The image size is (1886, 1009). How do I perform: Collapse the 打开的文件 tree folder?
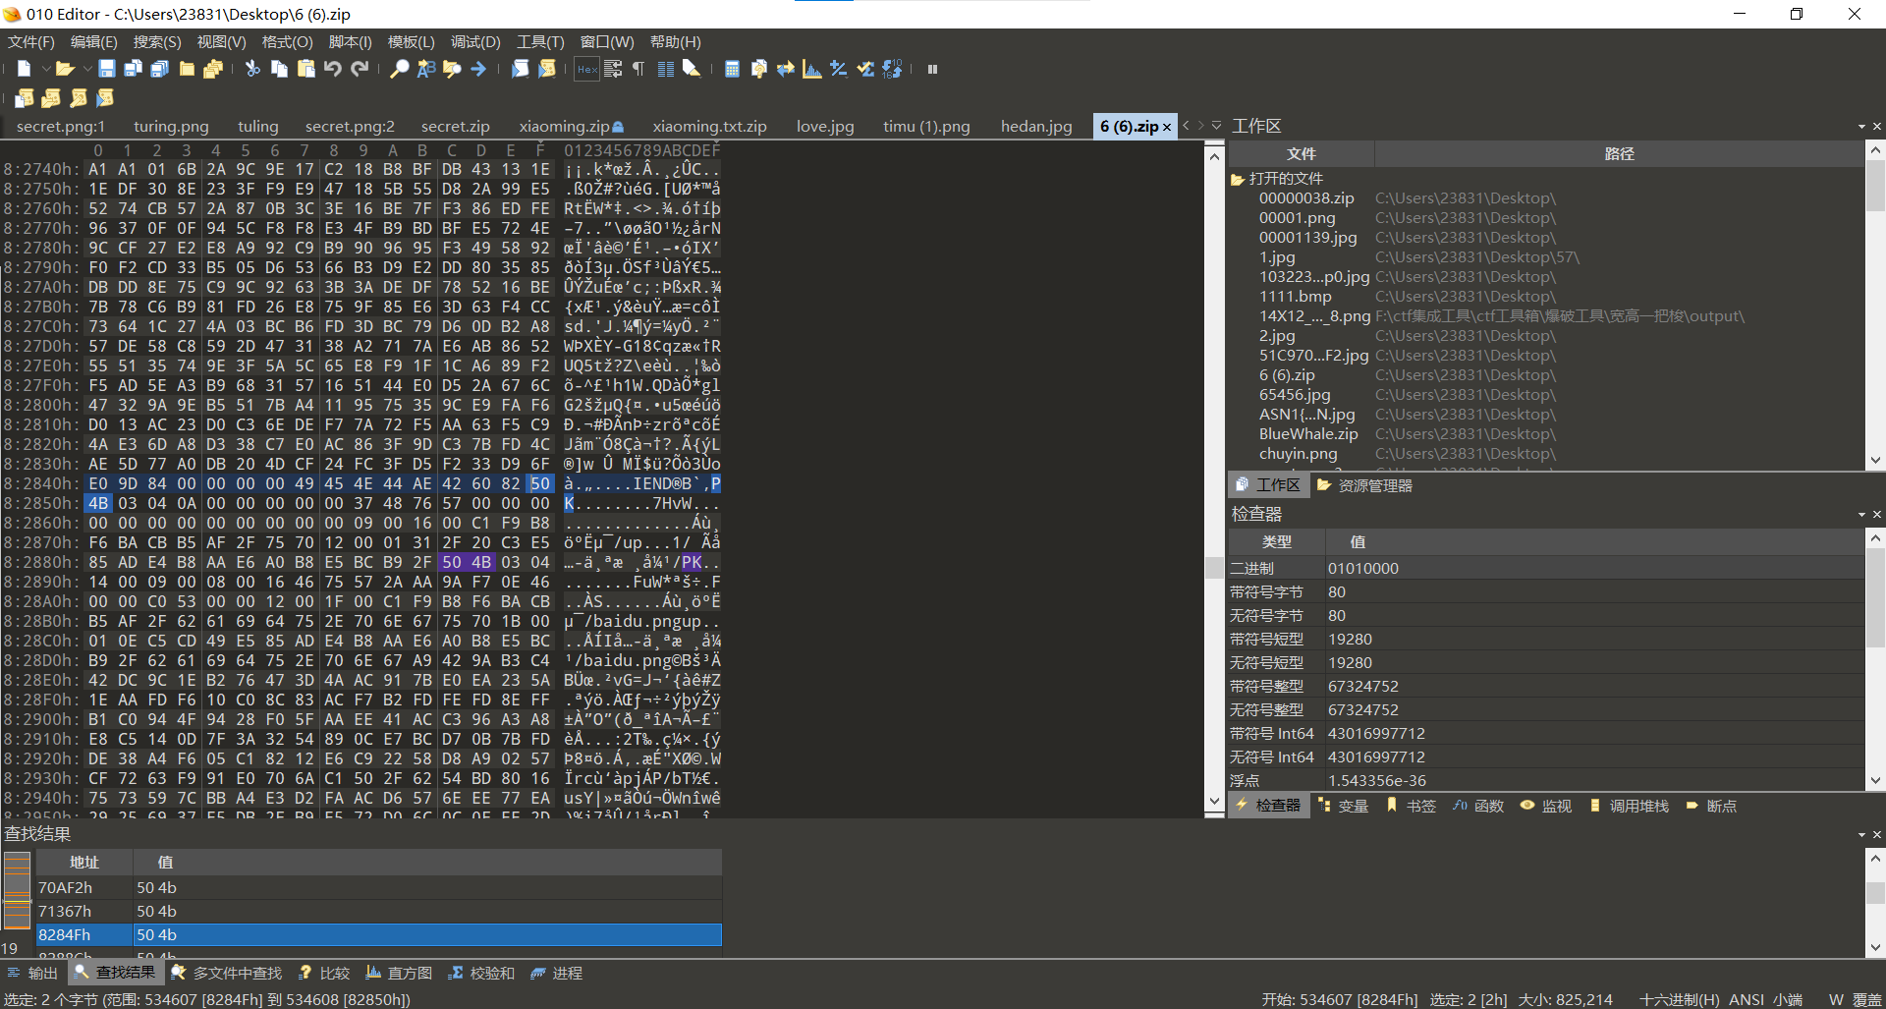[1238, 179]
